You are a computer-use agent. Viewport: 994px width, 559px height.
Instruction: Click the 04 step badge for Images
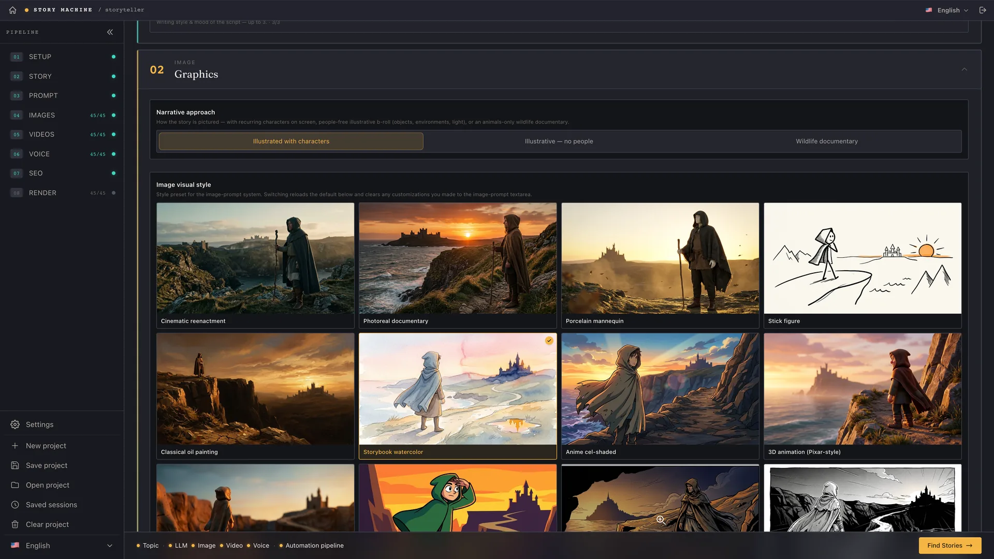point(17,115)
